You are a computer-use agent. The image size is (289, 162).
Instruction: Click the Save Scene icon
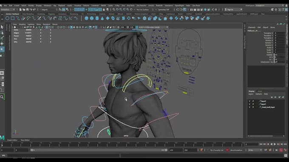click(27, 9)
